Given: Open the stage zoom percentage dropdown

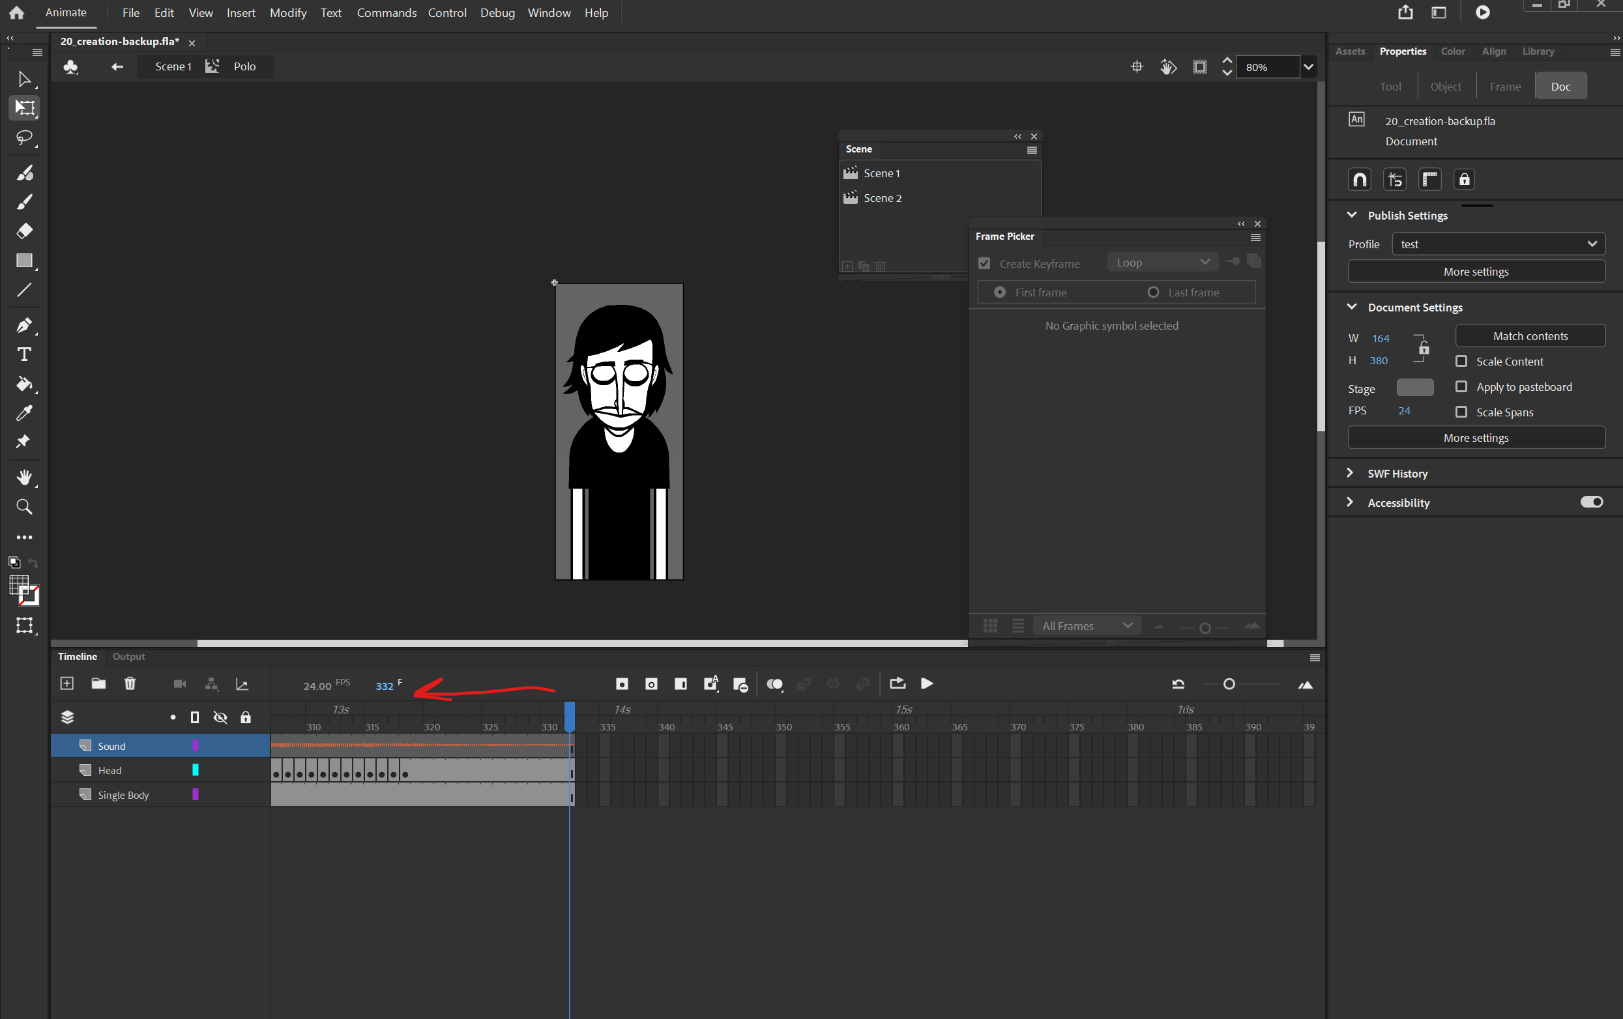Looking at the screenshot, I should point(1308,66).
